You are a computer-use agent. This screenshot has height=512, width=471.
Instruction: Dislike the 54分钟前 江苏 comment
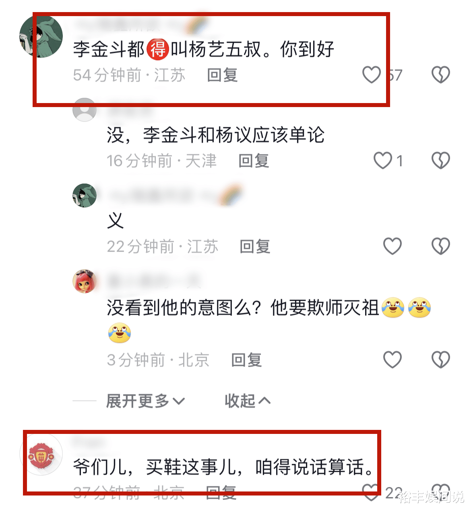tap(441, 75)
